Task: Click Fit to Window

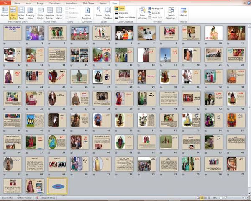Action: 108,13
